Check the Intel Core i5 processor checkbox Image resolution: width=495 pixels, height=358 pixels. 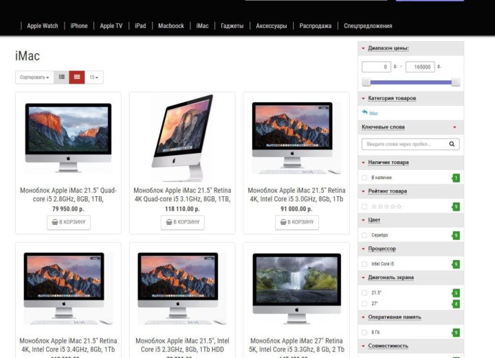[364, 264]
